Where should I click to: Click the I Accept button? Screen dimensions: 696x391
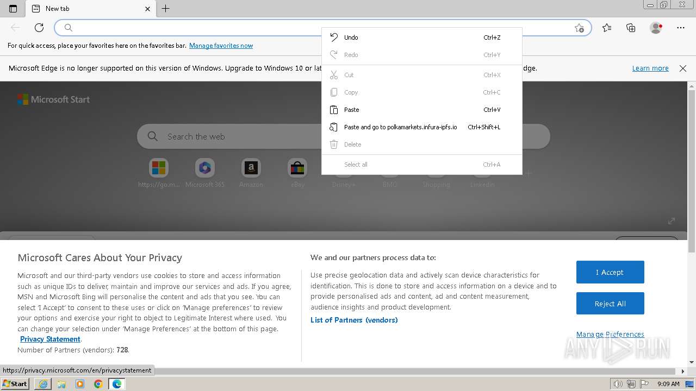tap(610, 272)
